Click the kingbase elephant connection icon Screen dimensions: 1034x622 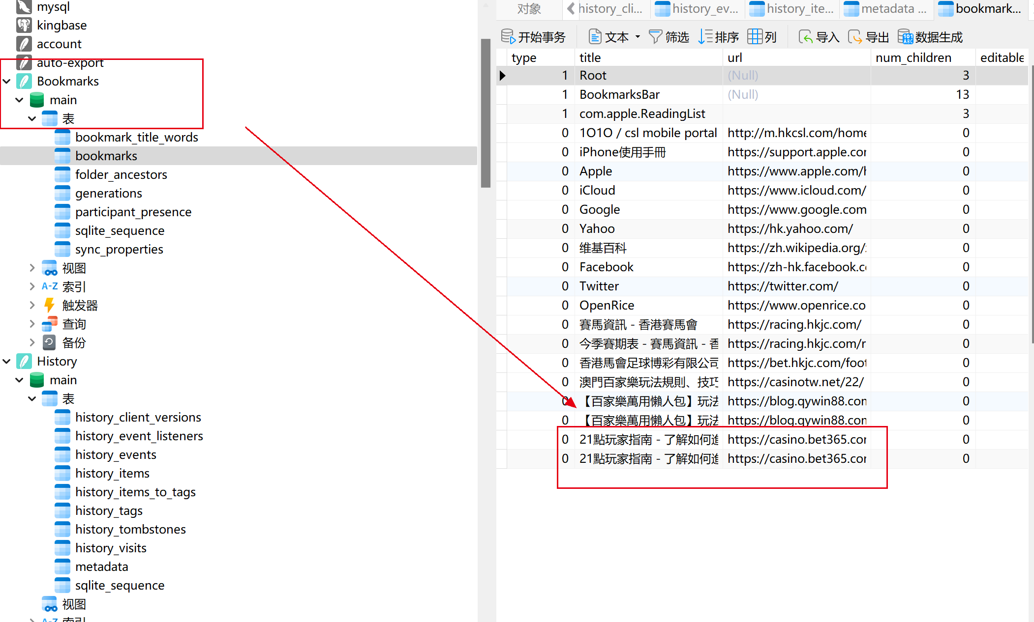[x=24, y=25]
